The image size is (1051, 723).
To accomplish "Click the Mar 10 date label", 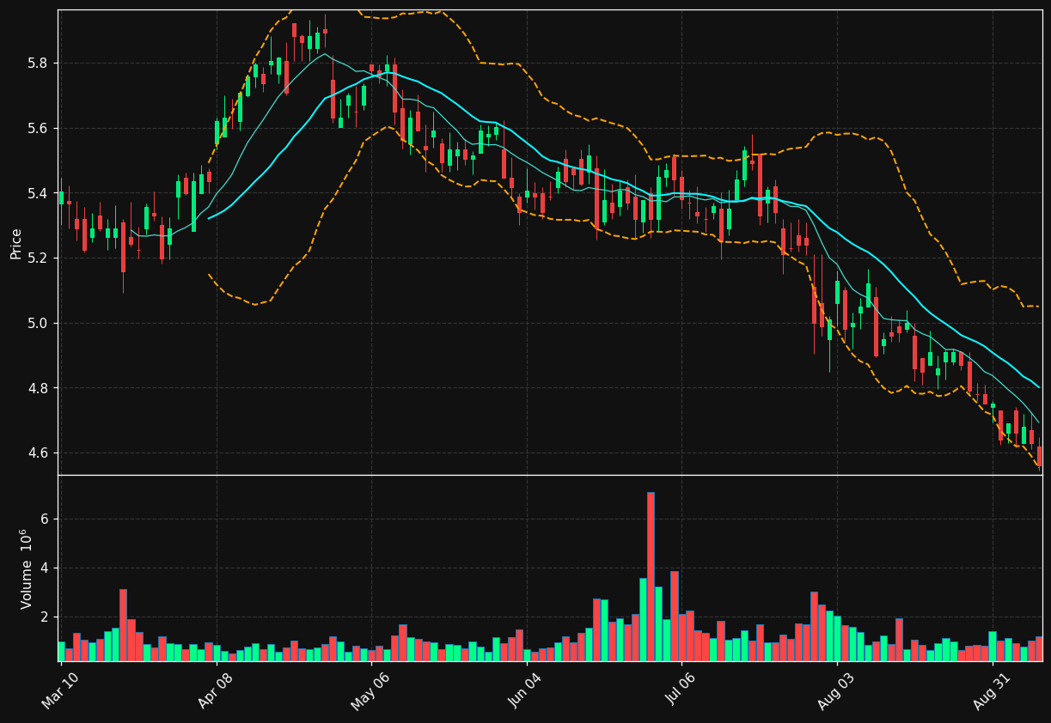I will [x=61, y=690].
